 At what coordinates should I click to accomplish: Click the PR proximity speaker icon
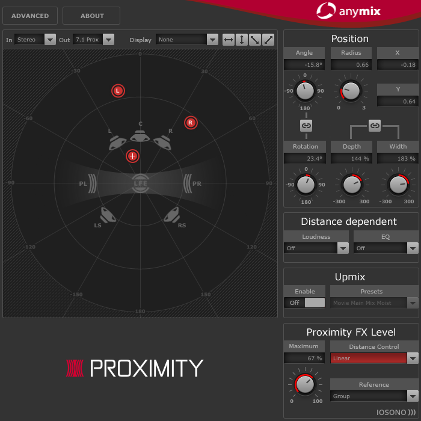coord(188,183)
